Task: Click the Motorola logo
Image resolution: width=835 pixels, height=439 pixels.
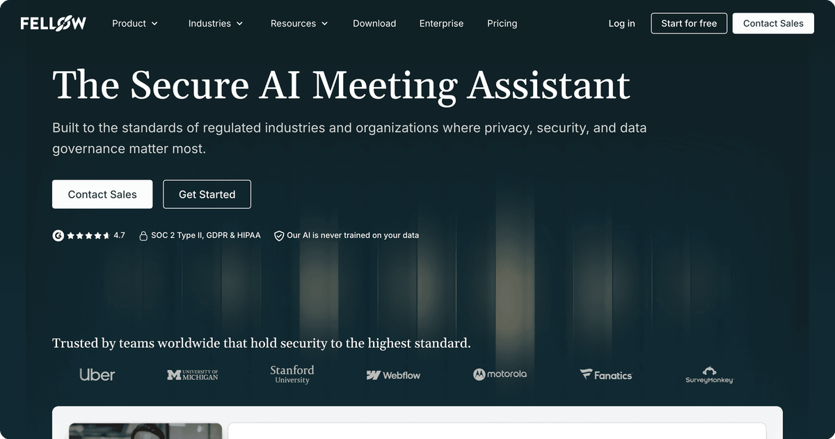Action: pos(500,374)
